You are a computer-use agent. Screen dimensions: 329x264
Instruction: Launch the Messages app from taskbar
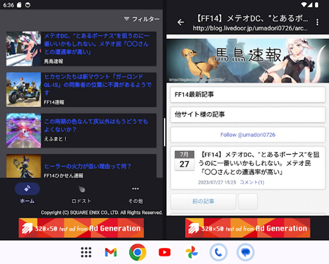tap(246, 252)
